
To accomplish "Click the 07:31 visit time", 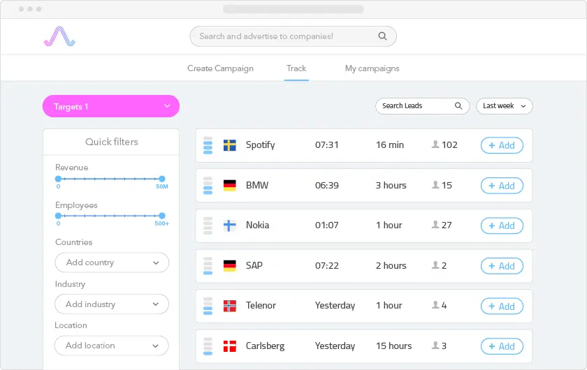I will (x=327, y=145).
